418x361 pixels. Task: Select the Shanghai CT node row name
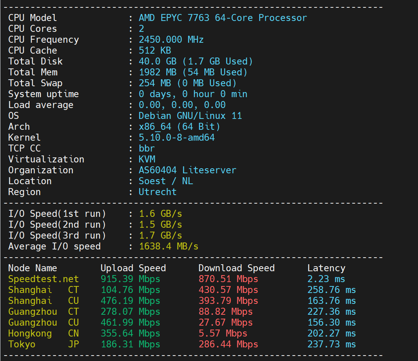point(44,290)
